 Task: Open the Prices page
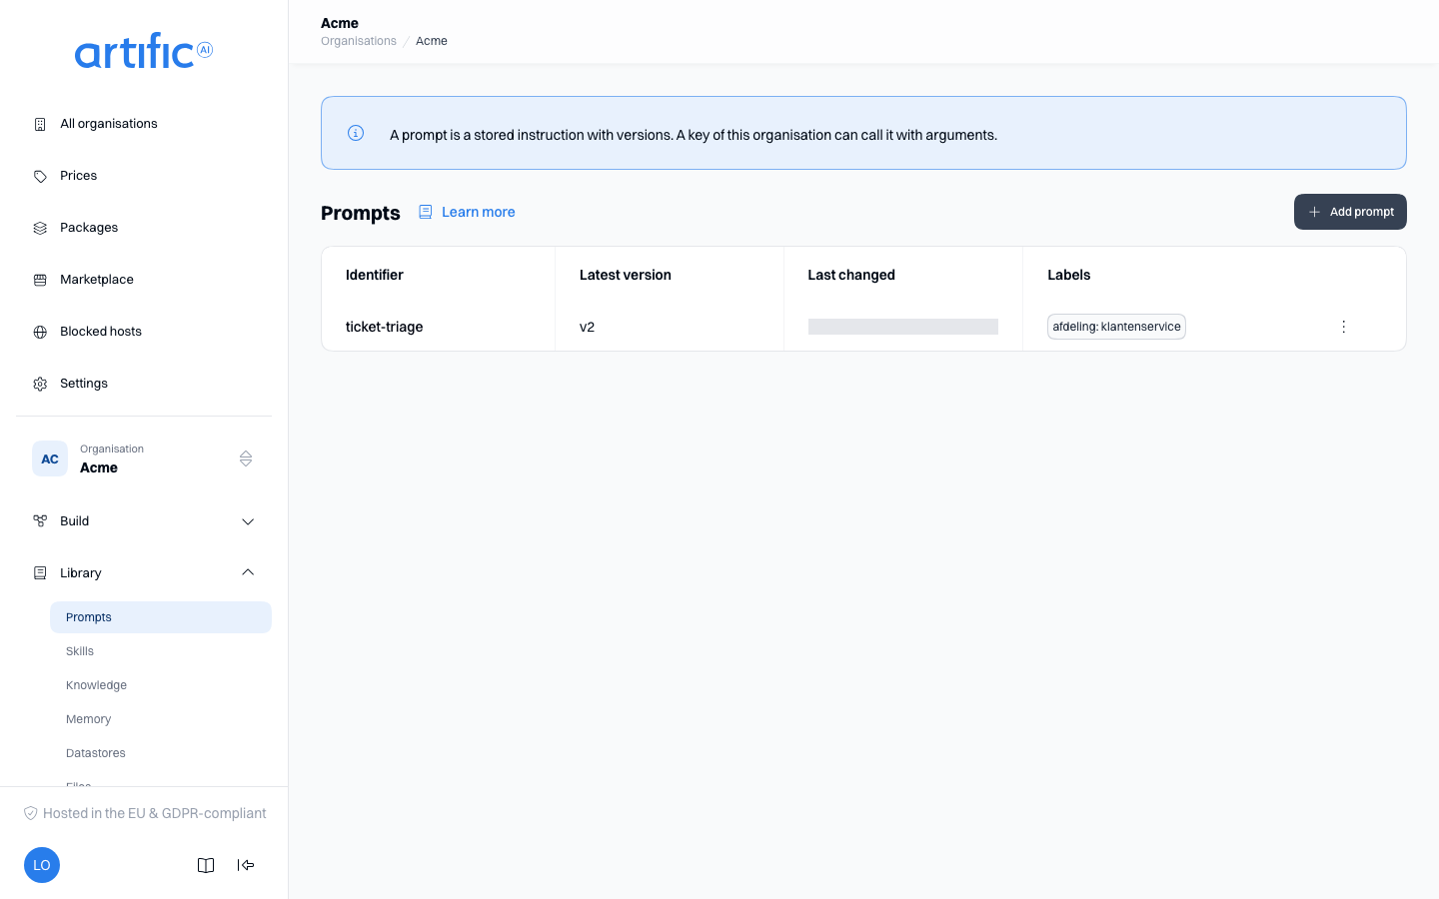[x=144, y=176]
